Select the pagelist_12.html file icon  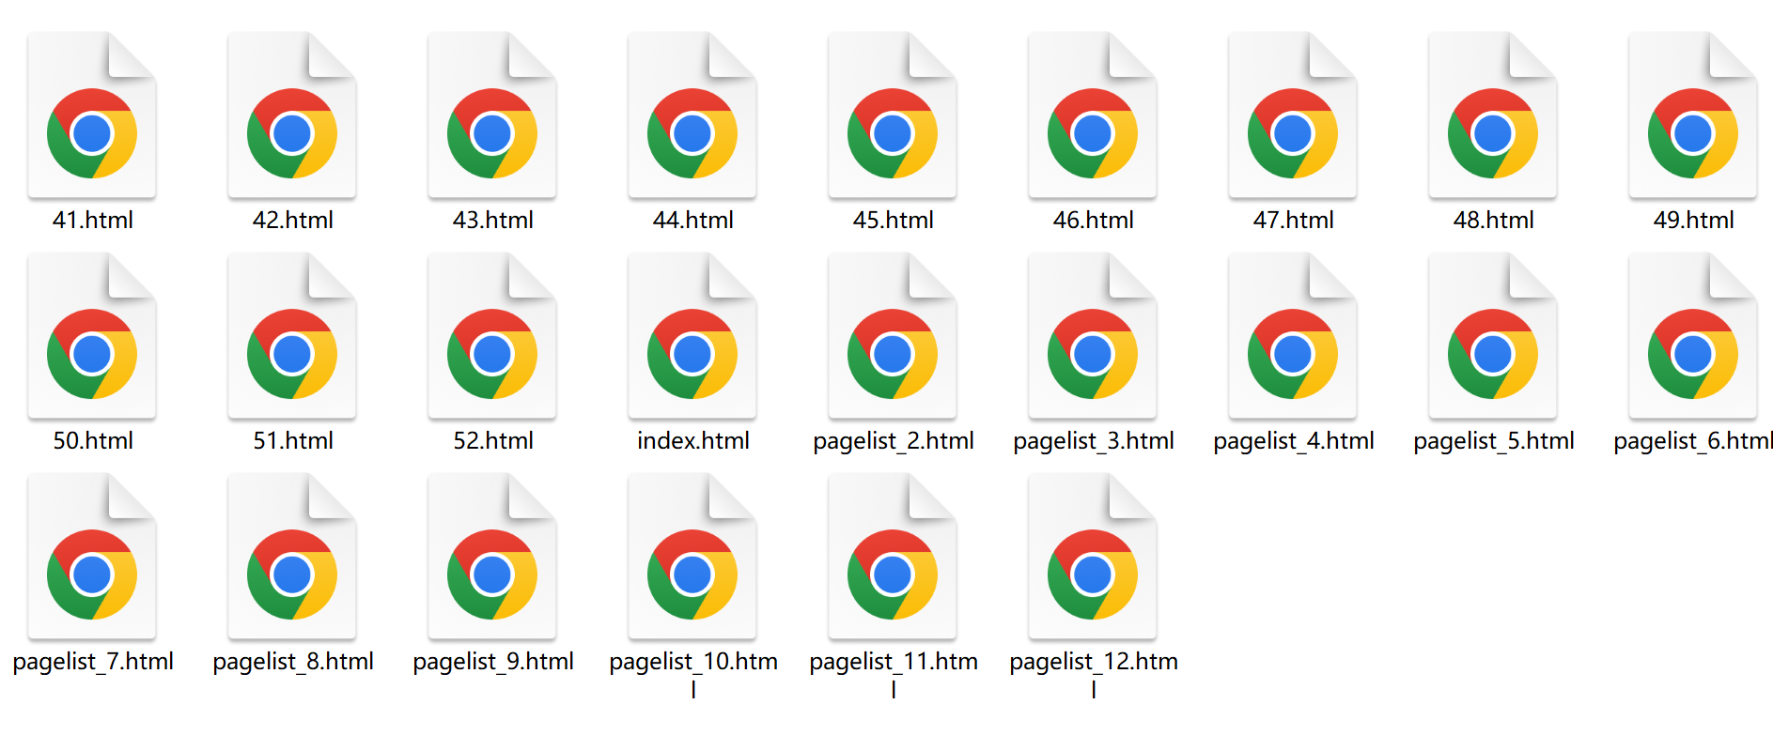(1093, 557)
